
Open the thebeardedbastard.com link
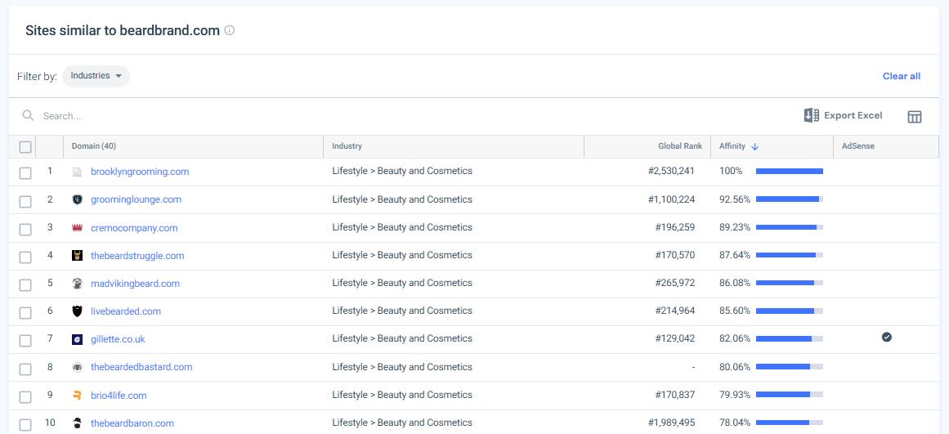pos(141,368)
